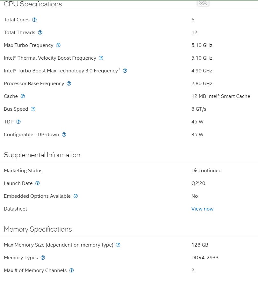
Task: Open the Cache help icon
Action: tap(23, 96)
